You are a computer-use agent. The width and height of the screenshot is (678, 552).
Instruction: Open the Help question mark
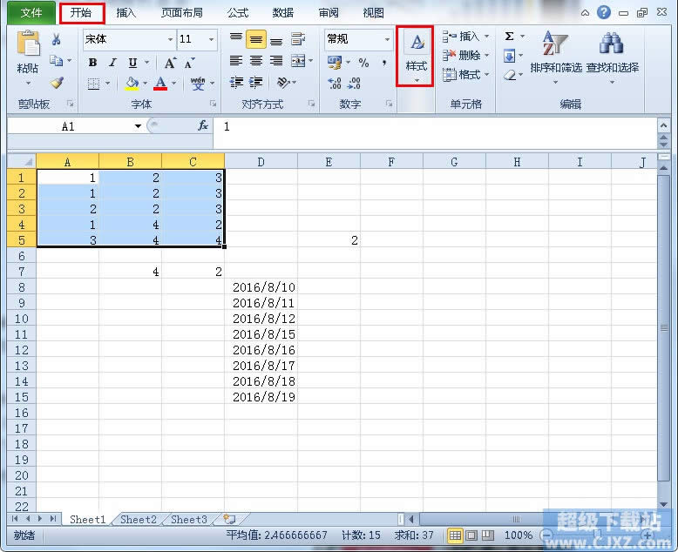tap(604, 12)
